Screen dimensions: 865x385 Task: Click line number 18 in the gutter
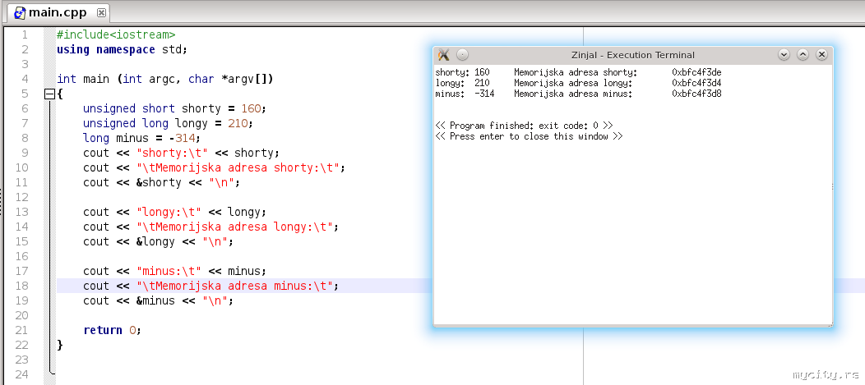click(x=21, y=286)
